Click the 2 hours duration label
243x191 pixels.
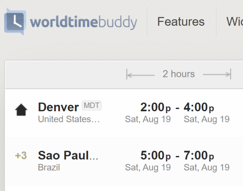pos(179,74)
